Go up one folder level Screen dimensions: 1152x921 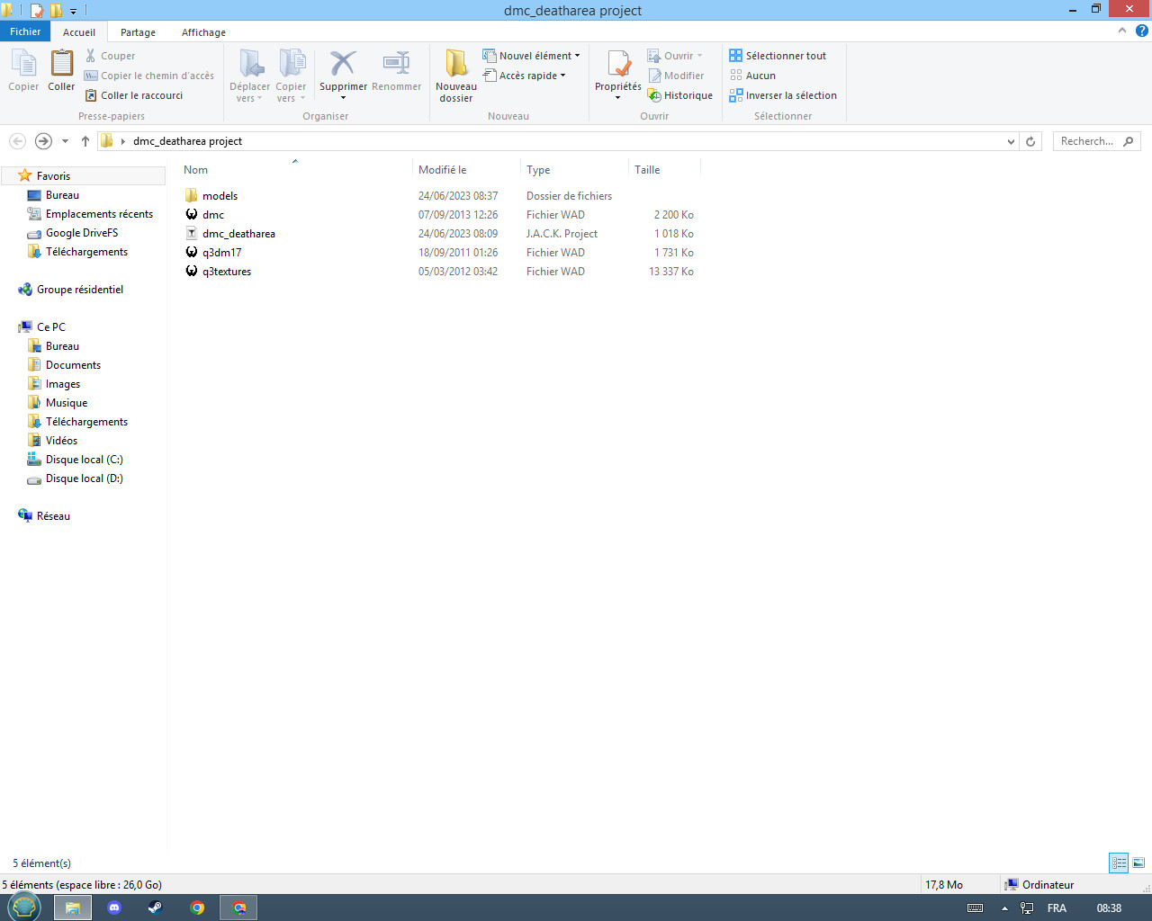(x=85, y=141)
